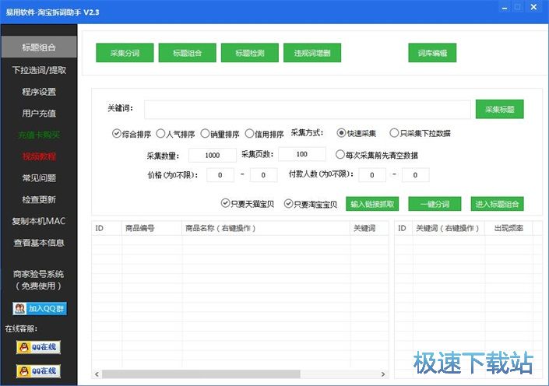
Task: Open 查看基本信息 in sidebar
Action: (38, 243)
